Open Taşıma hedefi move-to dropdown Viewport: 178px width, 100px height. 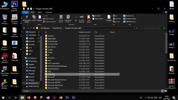click(x=61, y=19)
